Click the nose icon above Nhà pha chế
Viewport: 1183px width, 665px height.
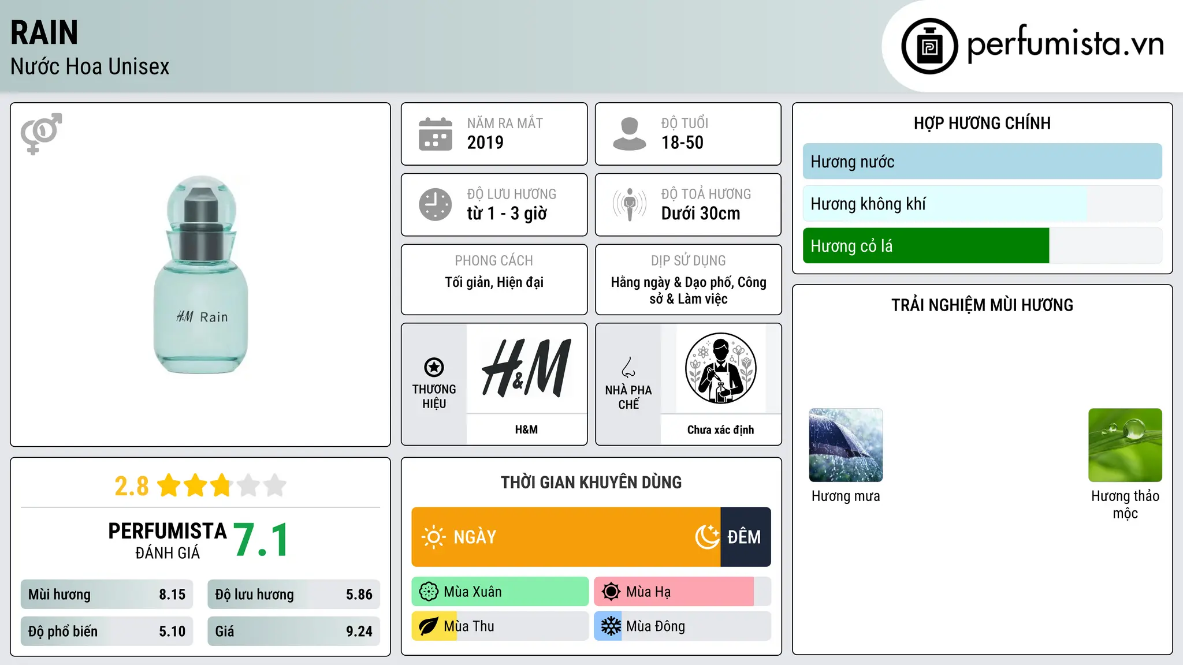[x=628, y=367]
